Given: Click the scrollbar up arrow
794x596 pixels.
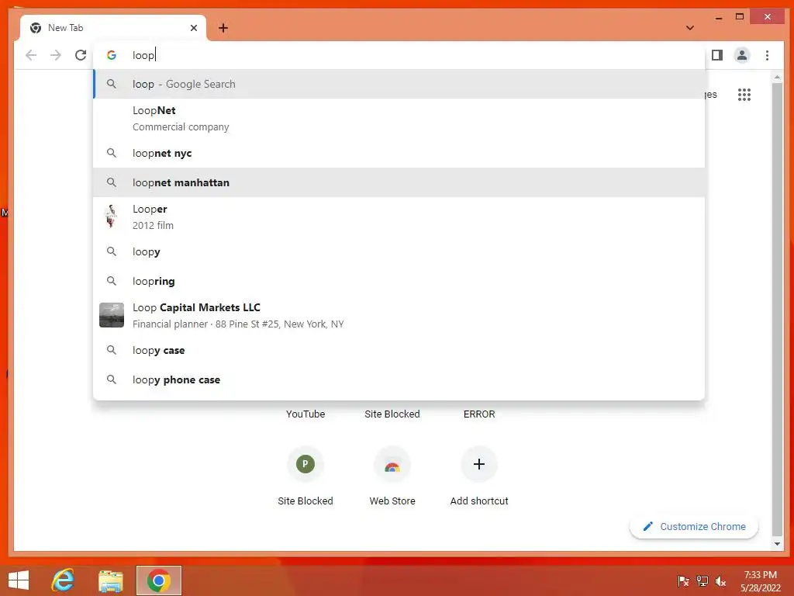Looking at the screenshot, I should coord(777,78).
